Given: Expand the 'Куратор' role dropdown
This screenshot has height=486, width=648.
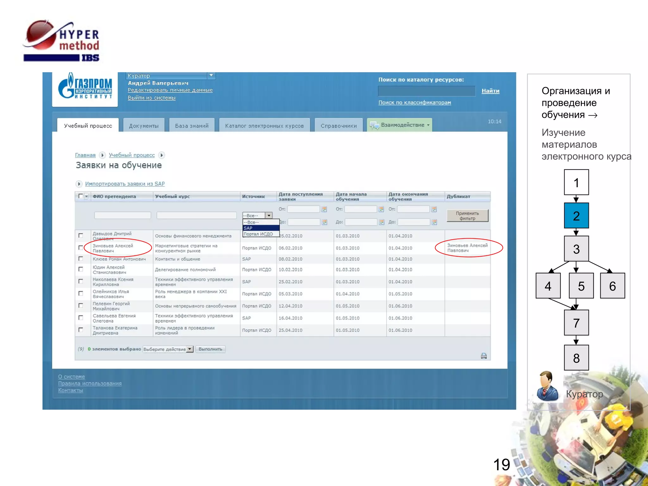Looking at the screenshot, I should [211, 75].
